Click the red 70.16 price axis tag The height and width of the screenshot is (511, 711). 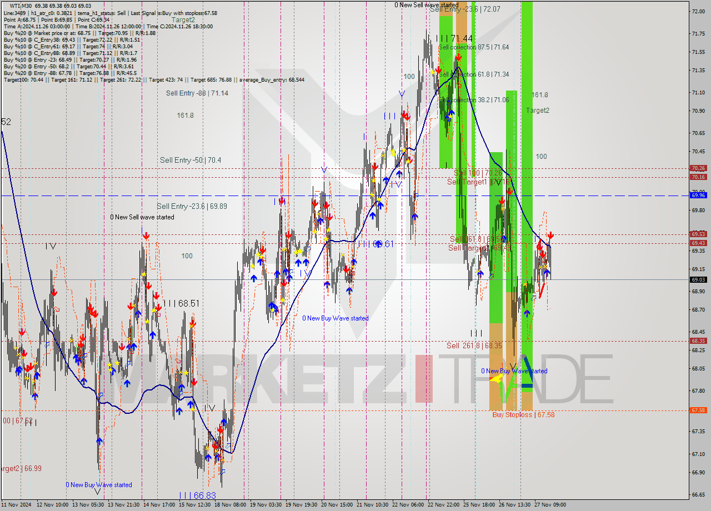[x=698, y=177]
